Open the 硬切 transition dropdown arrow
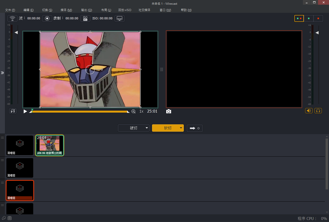The height and width of the screenshot is (222, 329). [147, 128]
